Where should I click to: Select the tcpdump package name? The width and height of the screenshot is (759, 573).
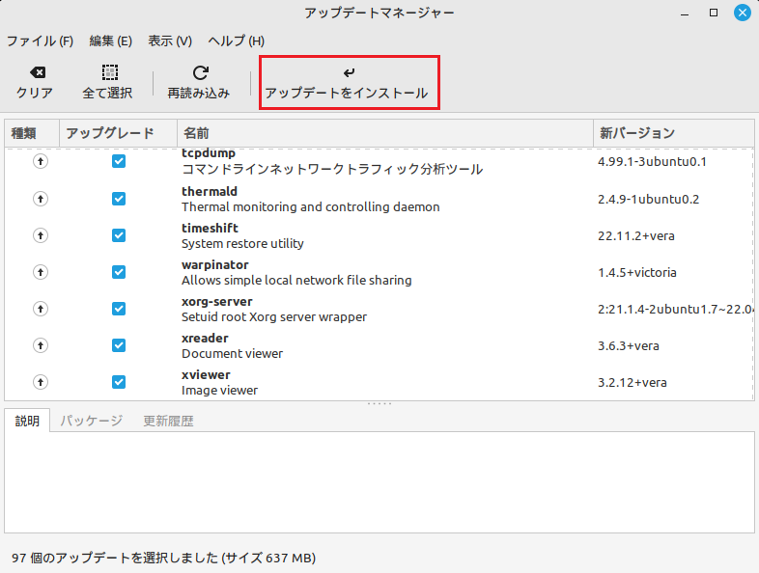(x=209, y=153)
